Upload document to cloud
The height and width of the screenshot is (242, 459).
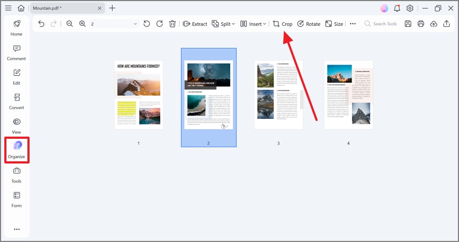434,24
